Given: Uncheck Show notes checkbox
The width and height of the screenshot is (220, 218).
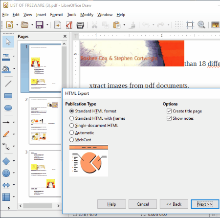Looking at the screenshot, I should click(169, 118).
